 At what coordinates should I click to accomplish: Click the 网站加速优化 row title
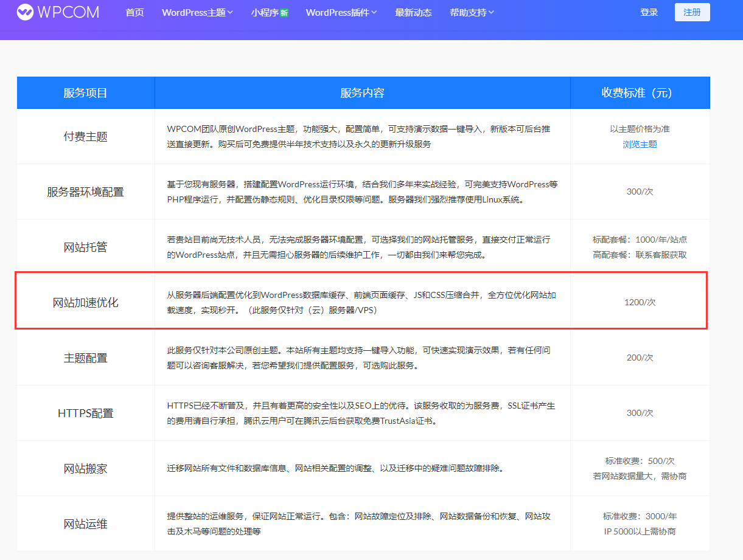tap(86, 303)
